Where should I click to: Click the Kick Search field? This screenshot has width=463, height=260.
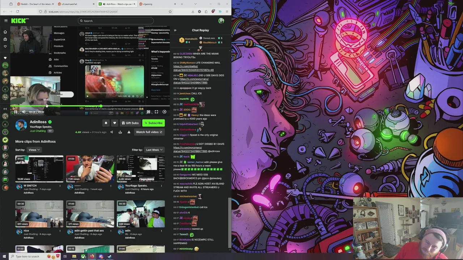pyautogui.click(x=116, y=21)
